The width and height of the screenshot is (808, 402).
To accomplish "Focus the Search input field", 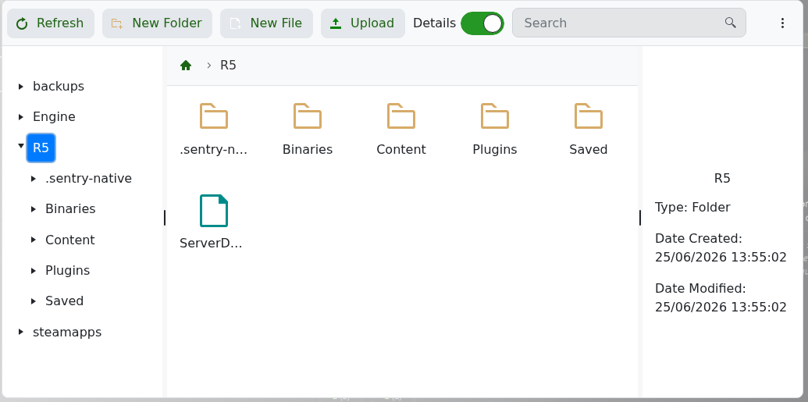I will click(x=628, y=23).
